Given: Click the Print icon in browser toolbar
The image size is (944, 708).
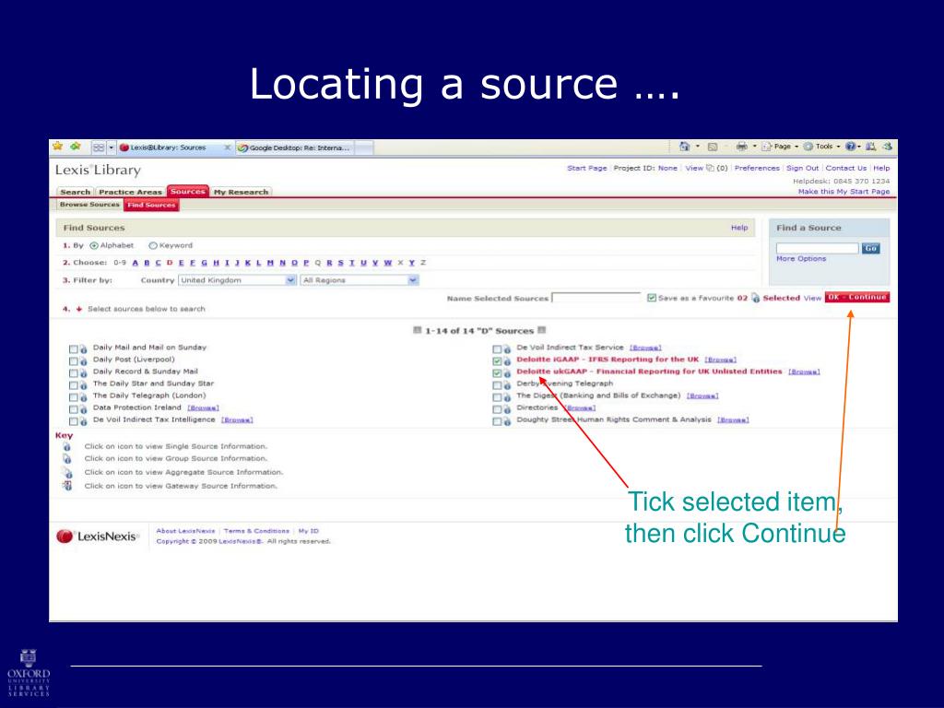Looking at the screenshot, I should [x=742, y=147].
